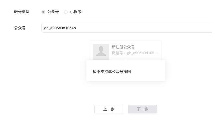Image resolution: width=212 pixels, height=124 pixels.
Task: Click the white tooltip popup box
Action: (126, 71)
